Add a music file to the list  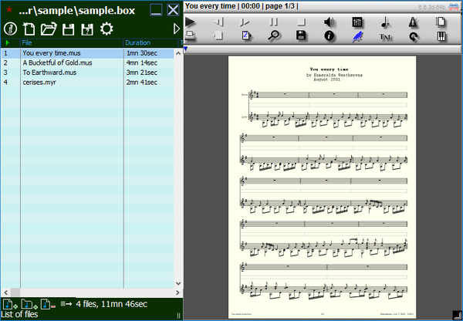9,304
